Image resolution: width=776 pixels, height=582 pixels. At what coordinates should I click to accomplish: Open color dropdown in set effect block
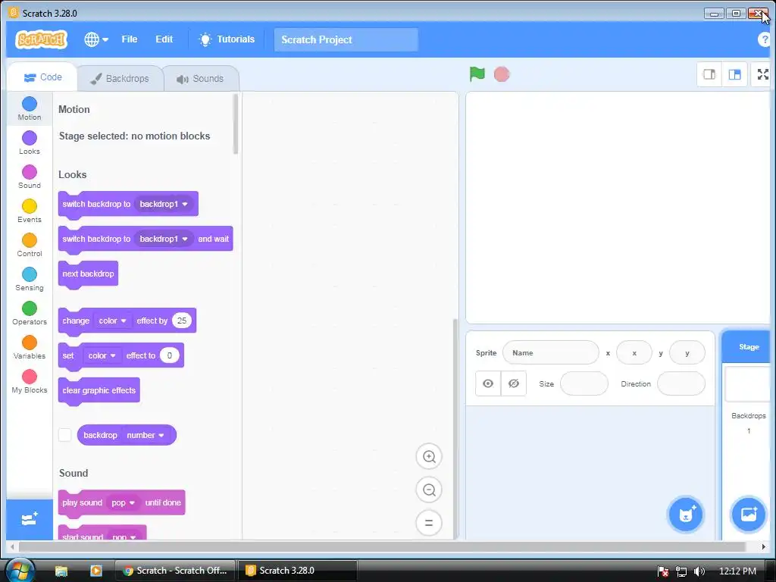point(102,355)
